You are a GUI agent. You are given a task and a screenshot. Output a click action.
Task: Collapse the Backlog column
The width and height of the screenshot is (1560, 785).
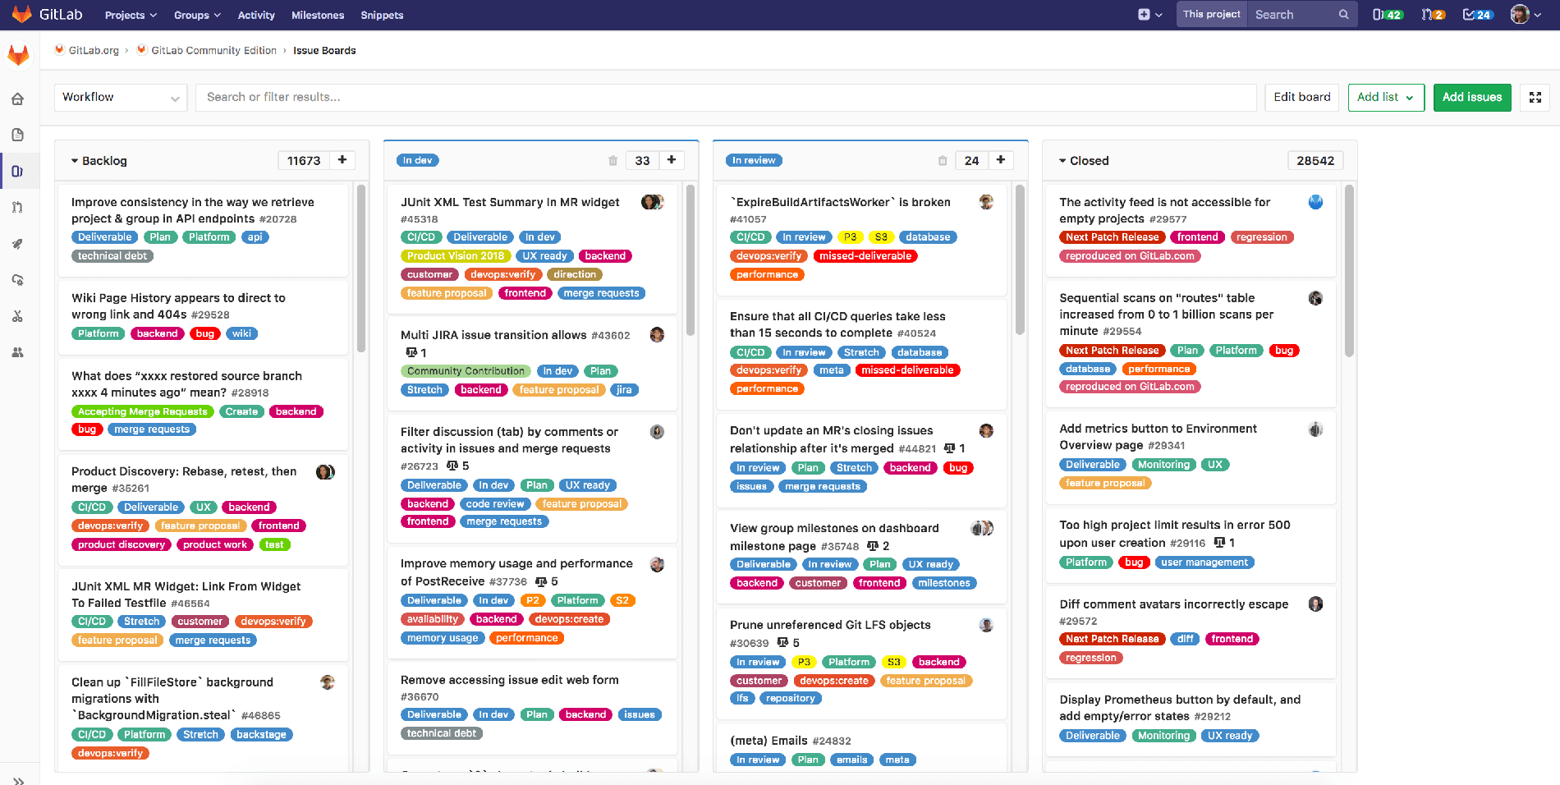(x=74, y=161)
